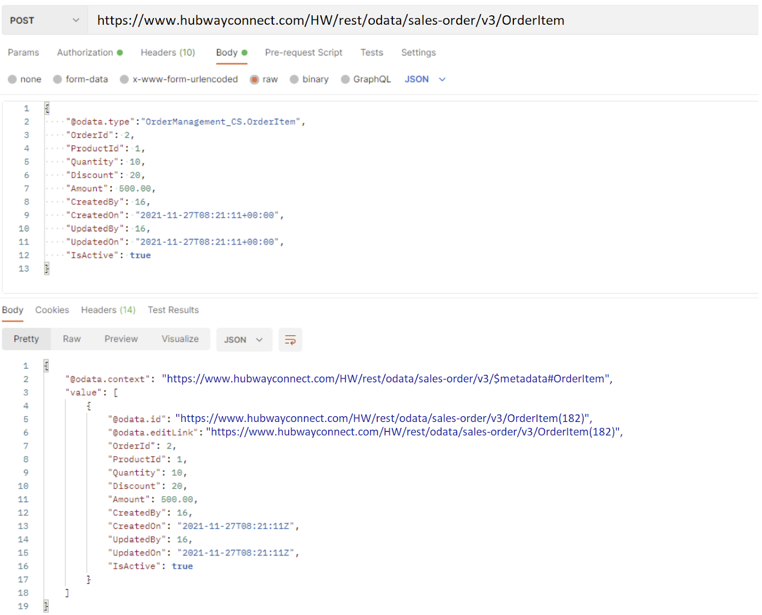The width and height of the screenshot is (762, 615).
Task: Show the response Cookies tab
Action: click(52, 310)
